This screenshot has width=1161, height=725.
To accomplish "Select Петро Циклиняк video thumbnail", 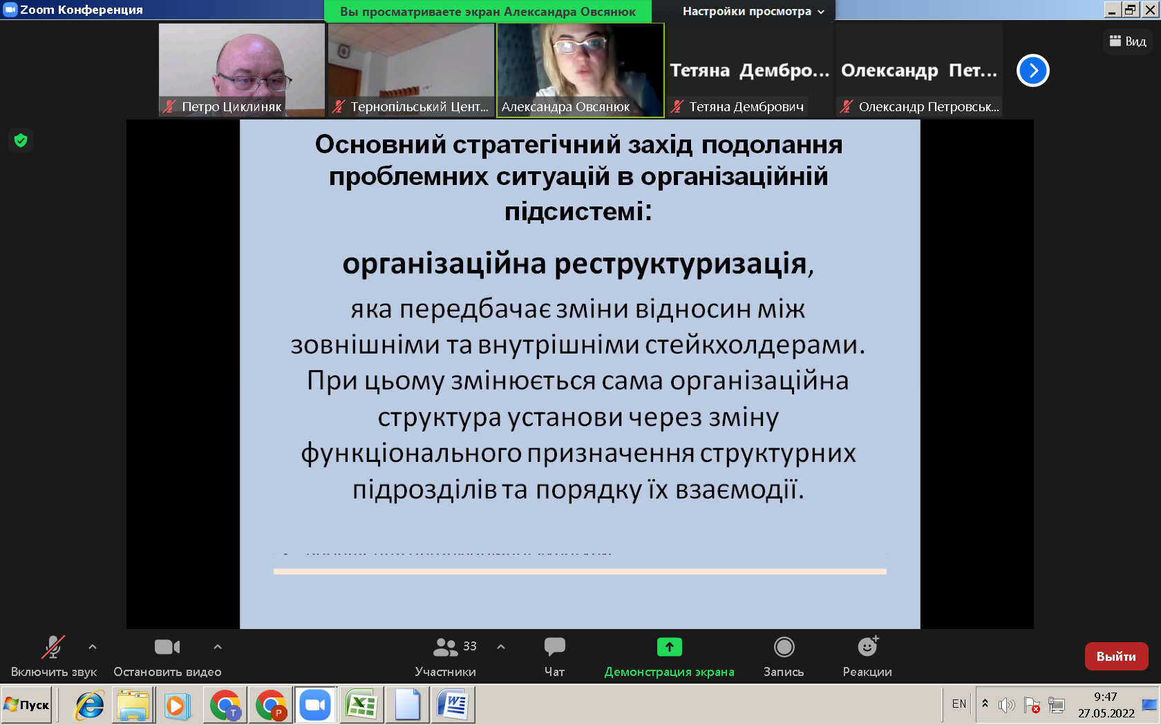I will (241, 69).
